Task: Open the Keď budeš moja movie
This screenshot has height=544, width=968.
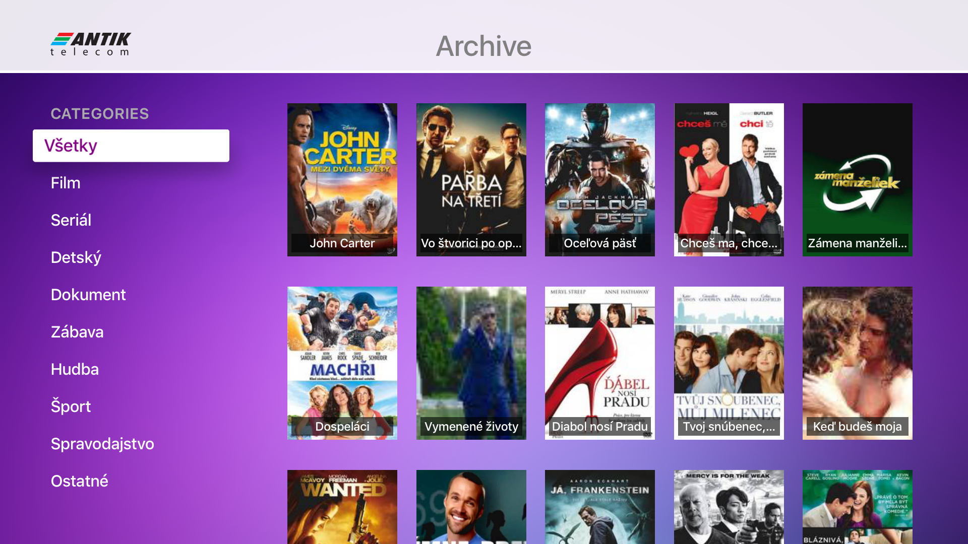Action: coord(858,363)
